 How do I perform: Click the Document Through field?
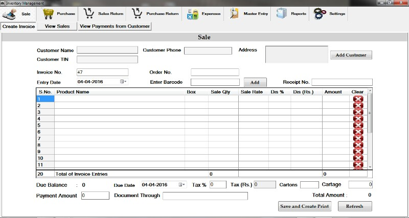(205, 196)
